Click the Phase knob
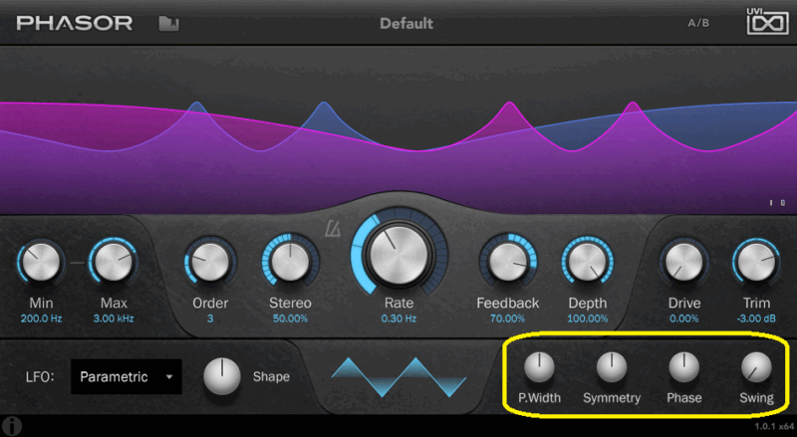Screen dimensions: 797x437 pos(684,368)
